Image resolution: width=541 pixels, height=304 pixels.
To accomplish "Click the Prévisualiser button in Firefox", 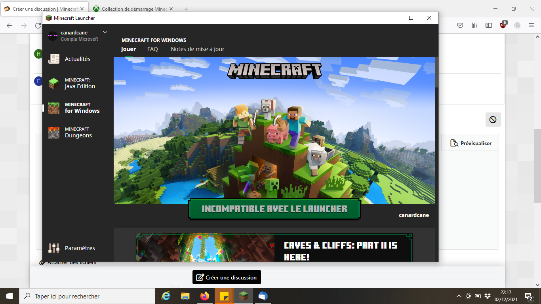I will (471, 143).
